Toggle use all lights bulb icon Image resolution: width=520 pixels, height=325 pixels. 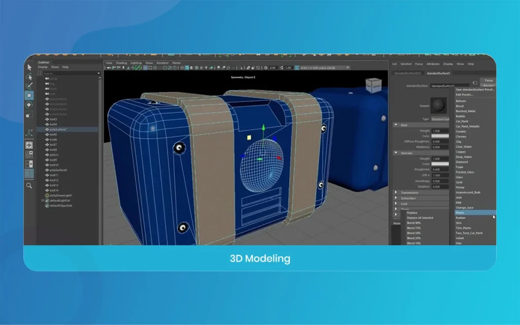206,68
